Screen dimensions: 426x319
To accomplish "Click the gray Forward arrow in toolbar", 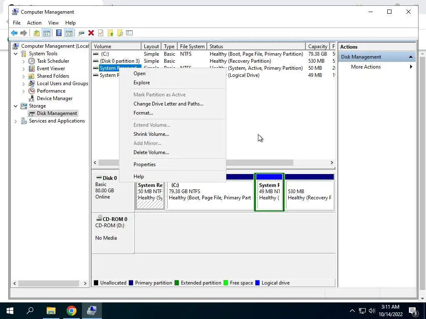I will click(24, 33).
